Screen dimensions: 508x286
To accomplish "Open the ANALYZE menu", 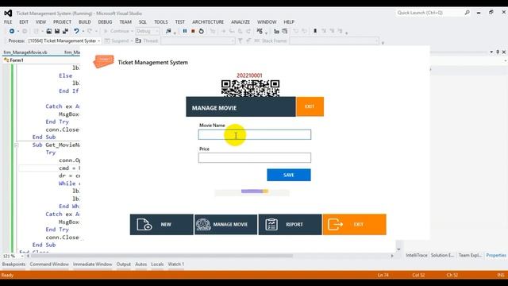I will tap(240, 21).
